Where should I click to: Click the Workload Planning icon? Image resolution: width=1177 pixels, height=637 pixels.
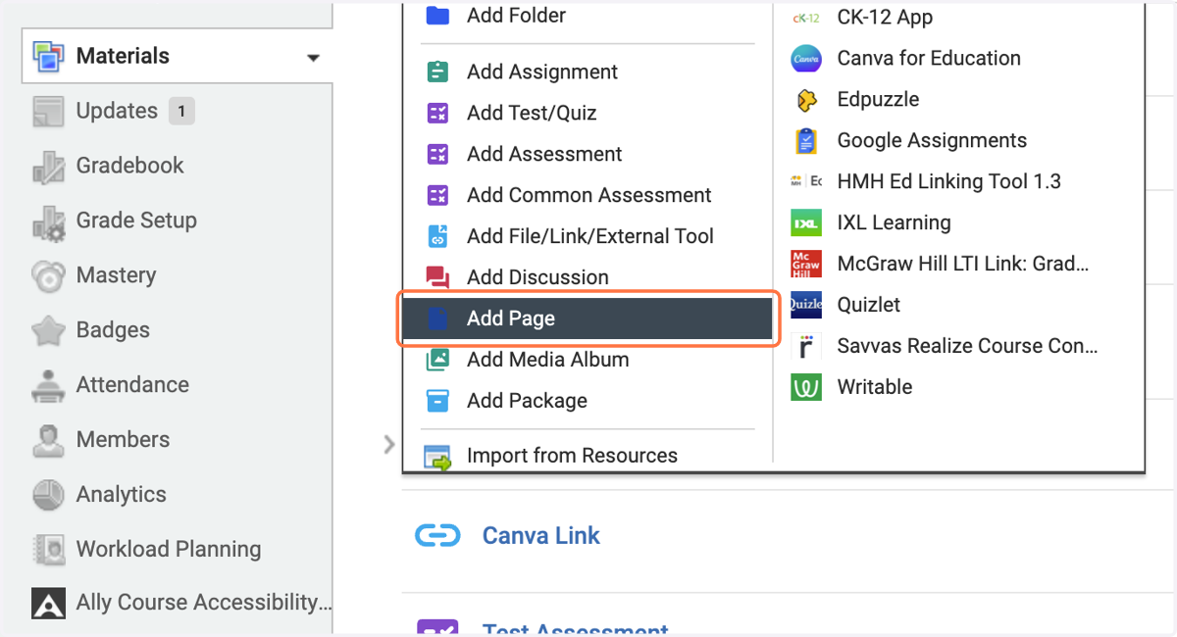[48, 550]
